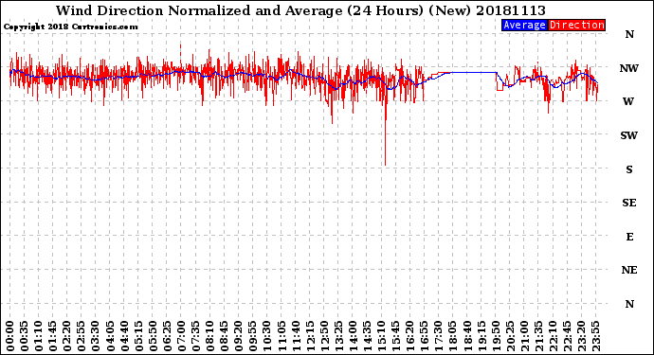The height and width of the screenshot is (355, 654).
Task: Click the 16:20 time axis label
Action: (410, 336)
